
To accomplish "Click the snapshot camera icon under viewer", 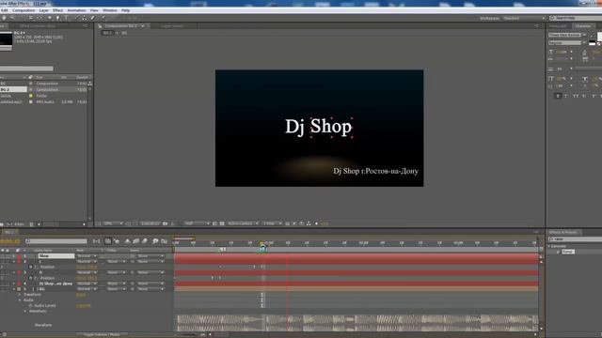I will [166, 223].
